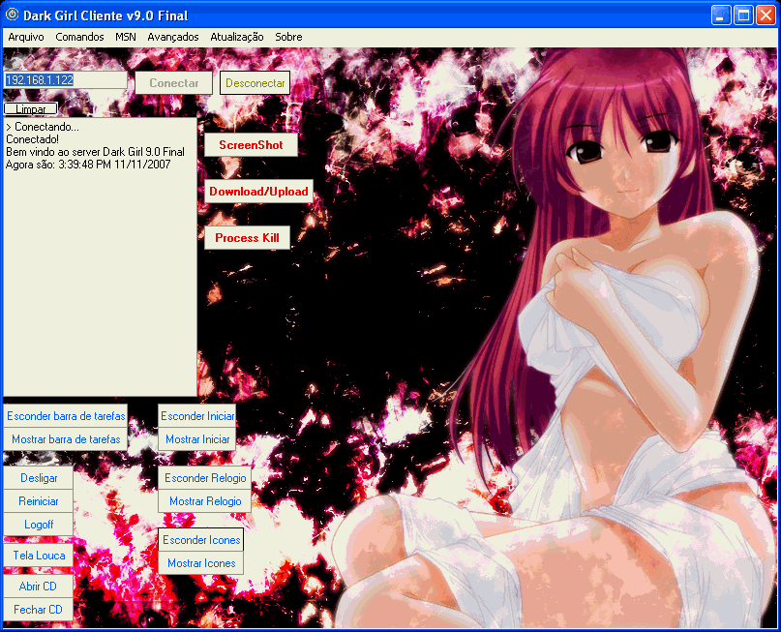Open the Avançados menu
This screenshot has height=632, width=781.
coord(172,37)
